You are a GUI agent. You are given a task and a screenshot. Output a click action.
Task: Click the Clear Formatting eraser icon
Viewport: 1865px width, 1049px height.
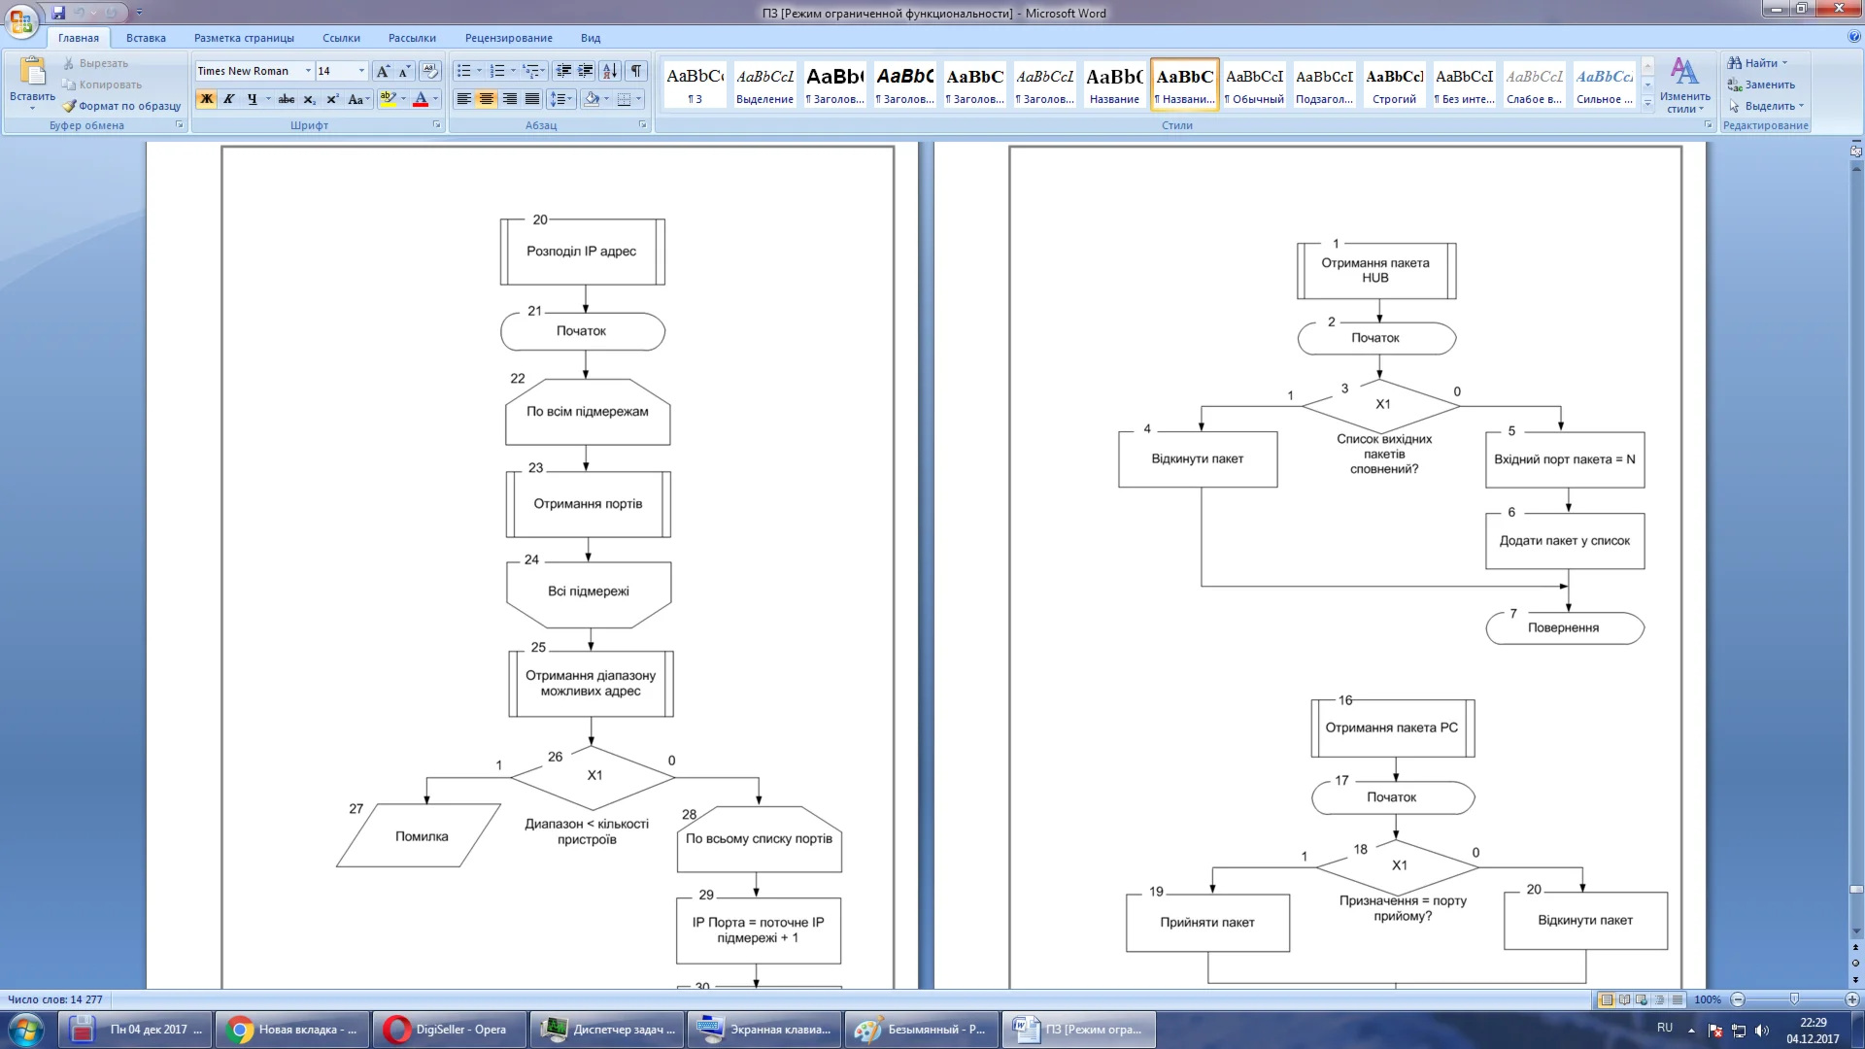click(430, 71)
